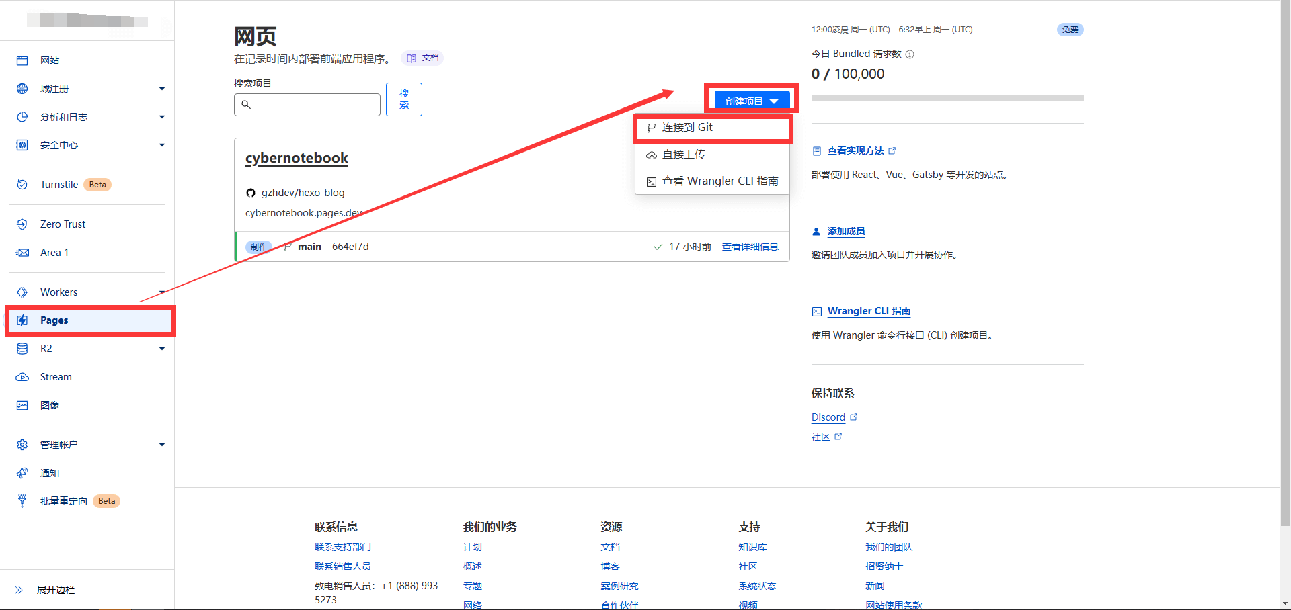This screenshot has width=1291, height=610.
Task: Click the R2 database icon
Action: pos(22,349)
